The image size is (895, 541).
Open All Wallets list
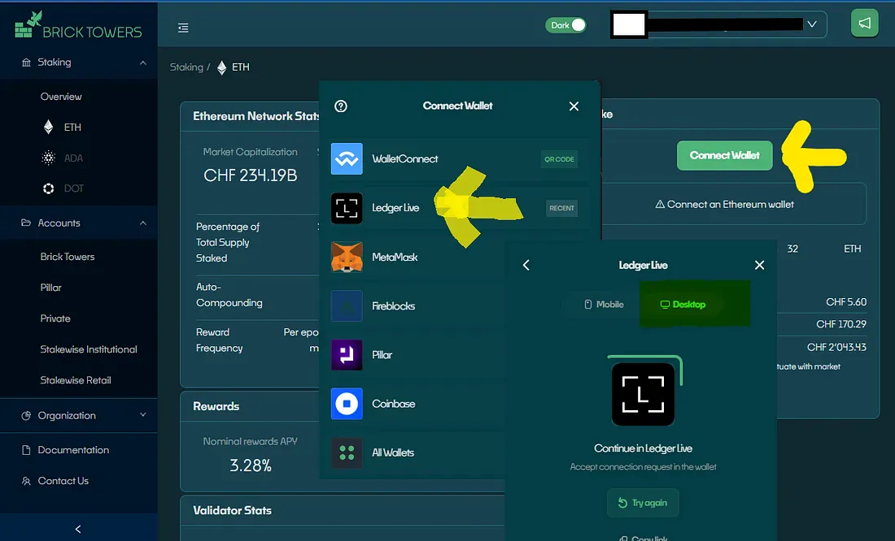click(416, 452)
